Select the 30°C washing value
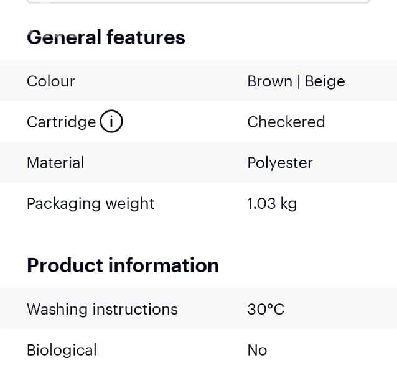The image size is (397, 373). (x=266, y=309)
